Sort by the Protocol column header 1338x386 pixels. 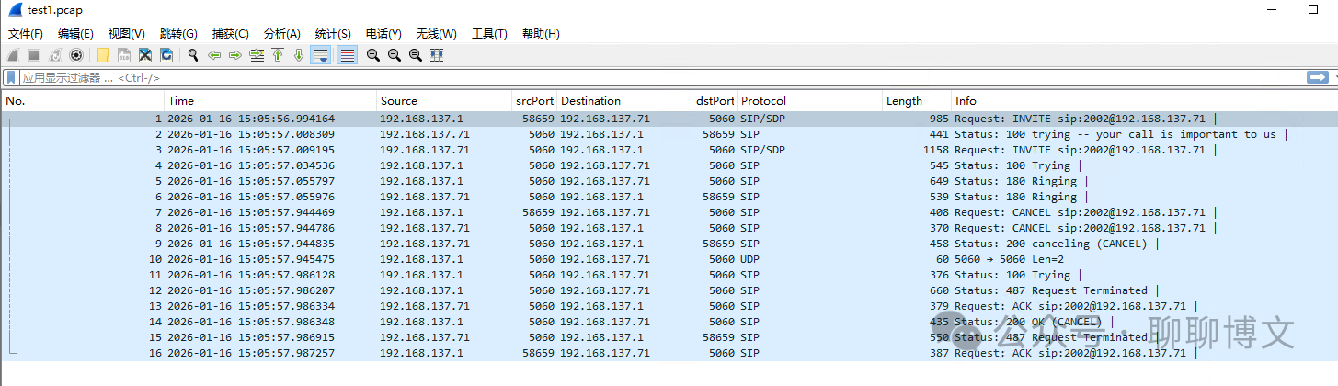click(x=809, y=101)
